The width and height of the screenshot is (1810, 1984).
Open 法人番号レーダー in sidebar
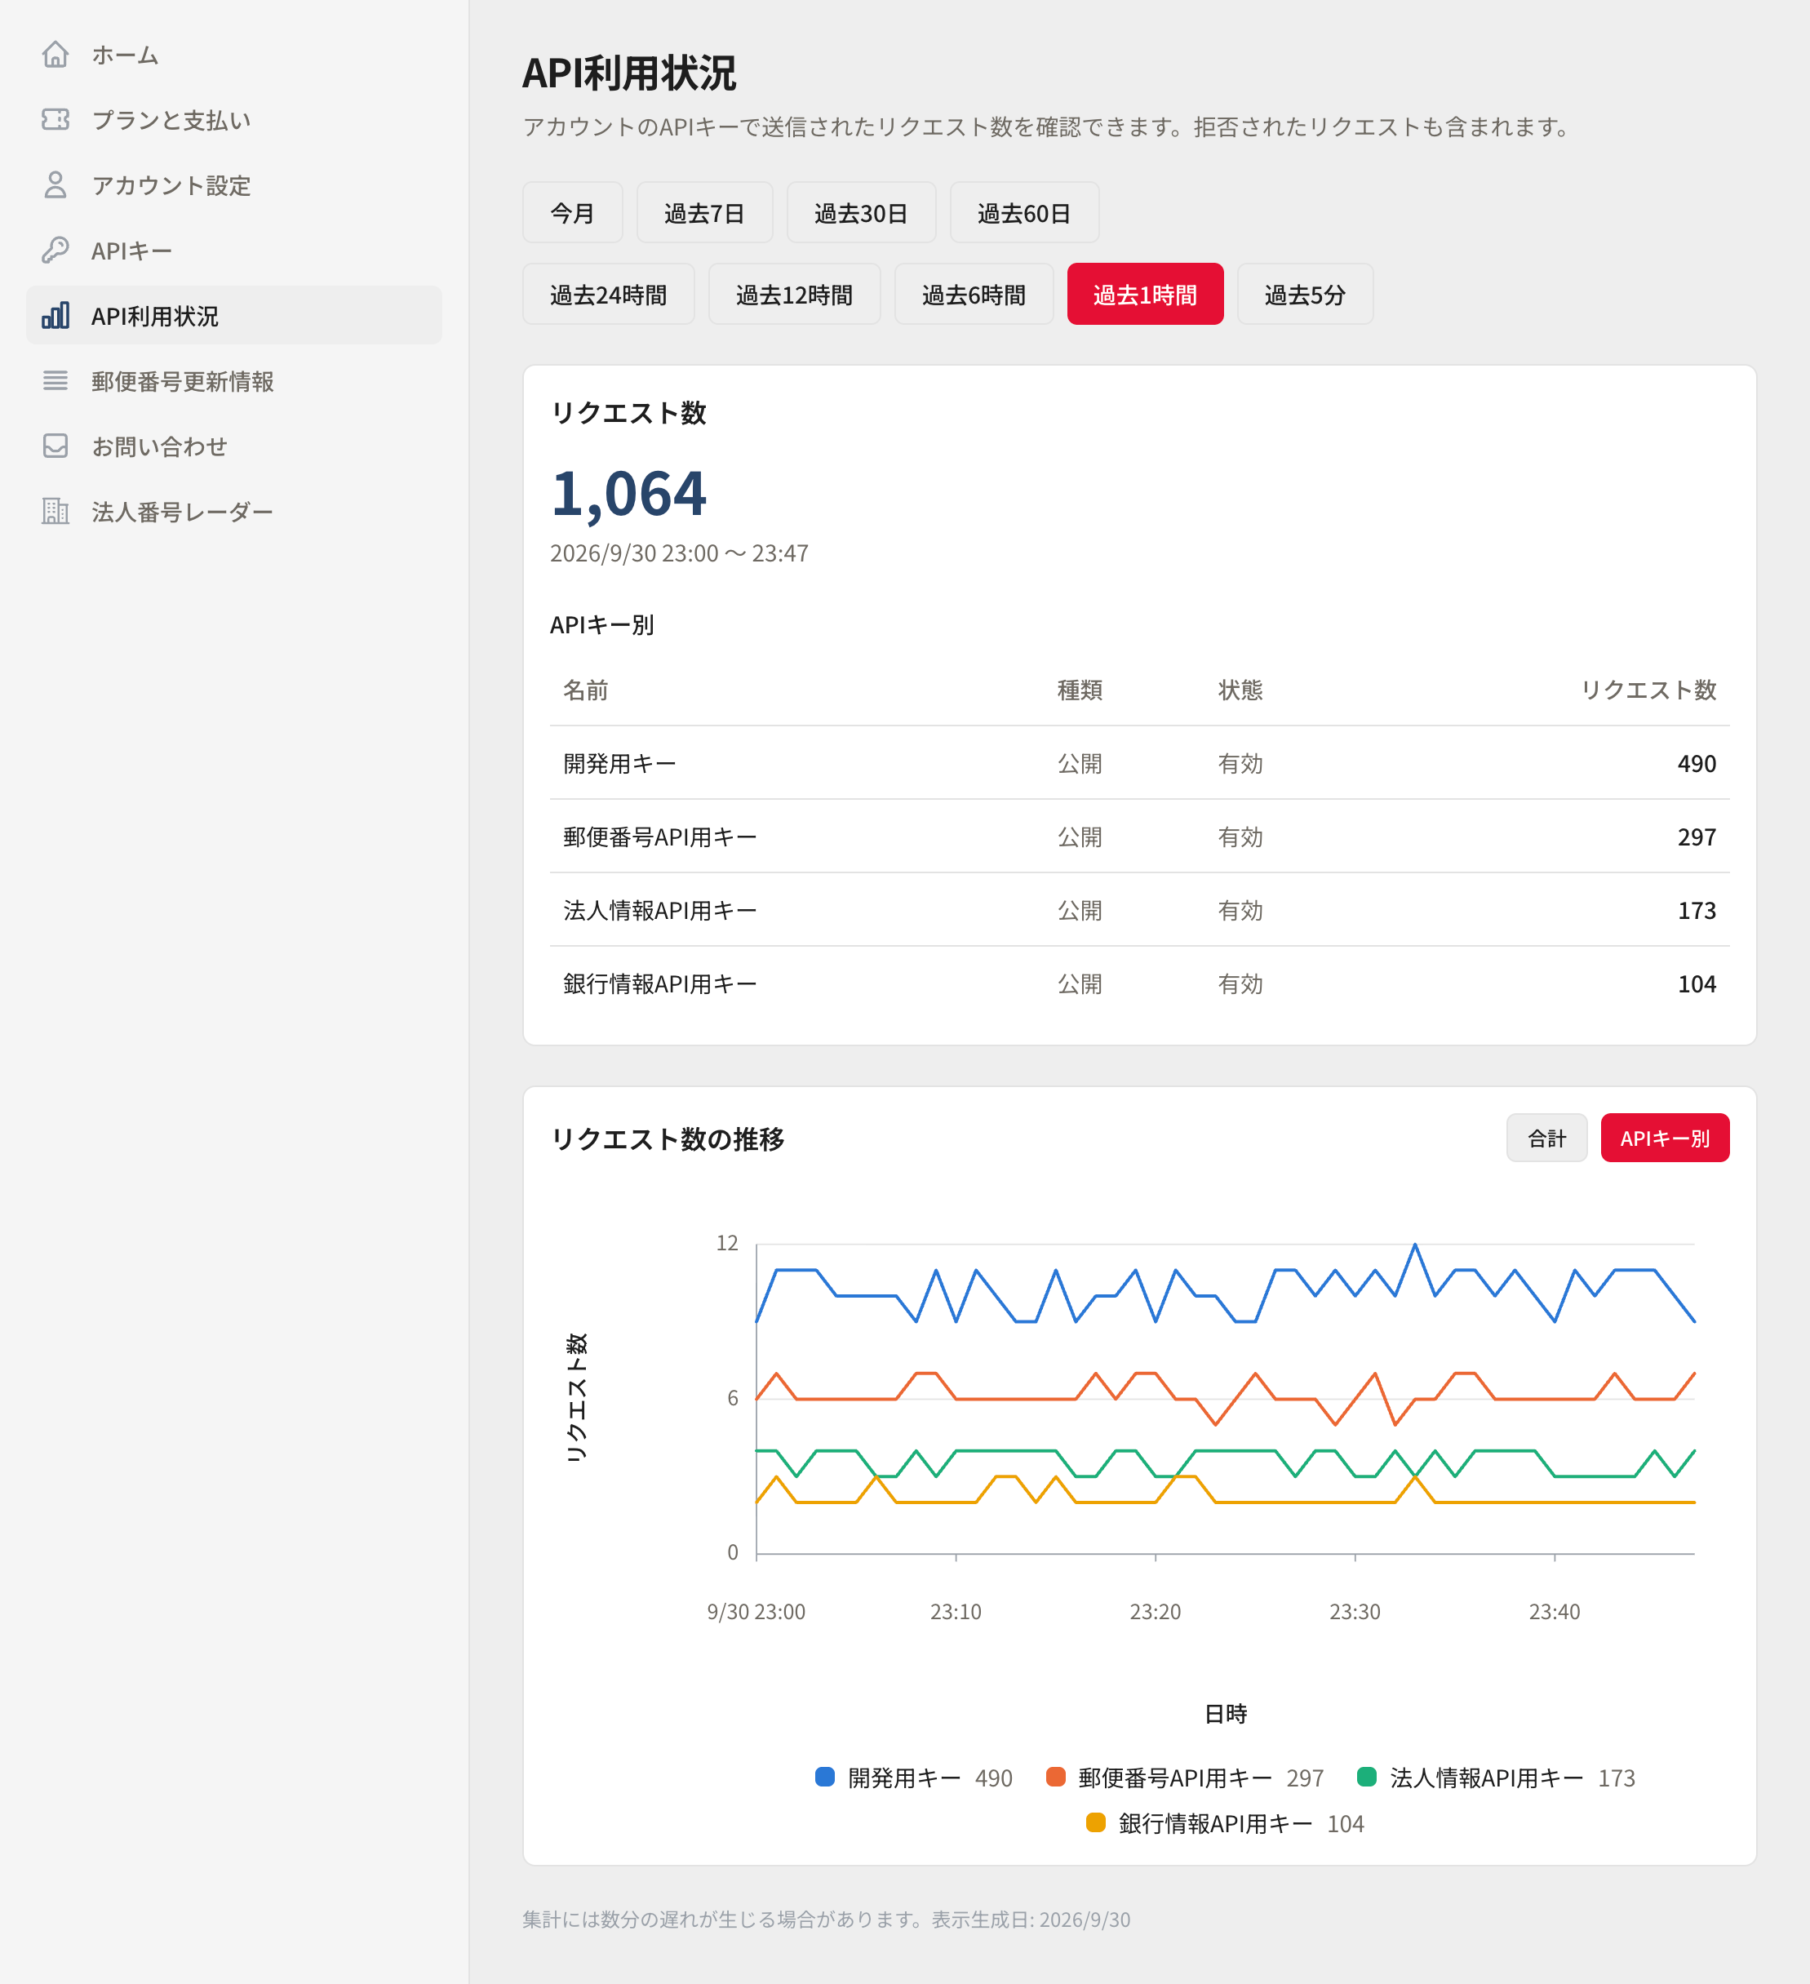tap(234, 511)
